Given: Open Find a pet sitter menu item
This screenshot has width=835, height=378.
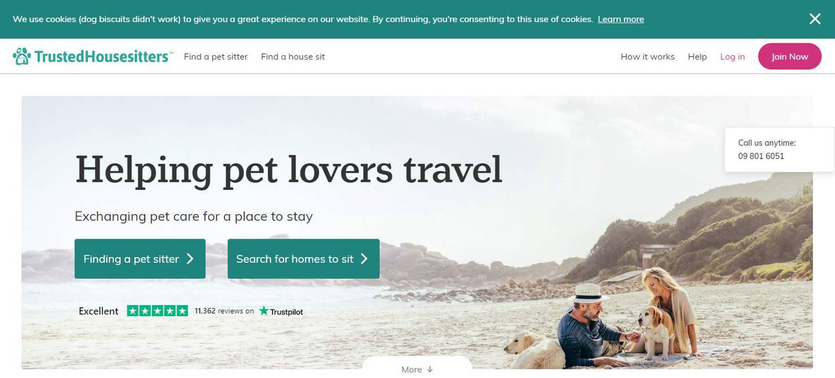Looking at the screenshot, I should (x=216, y=57).
